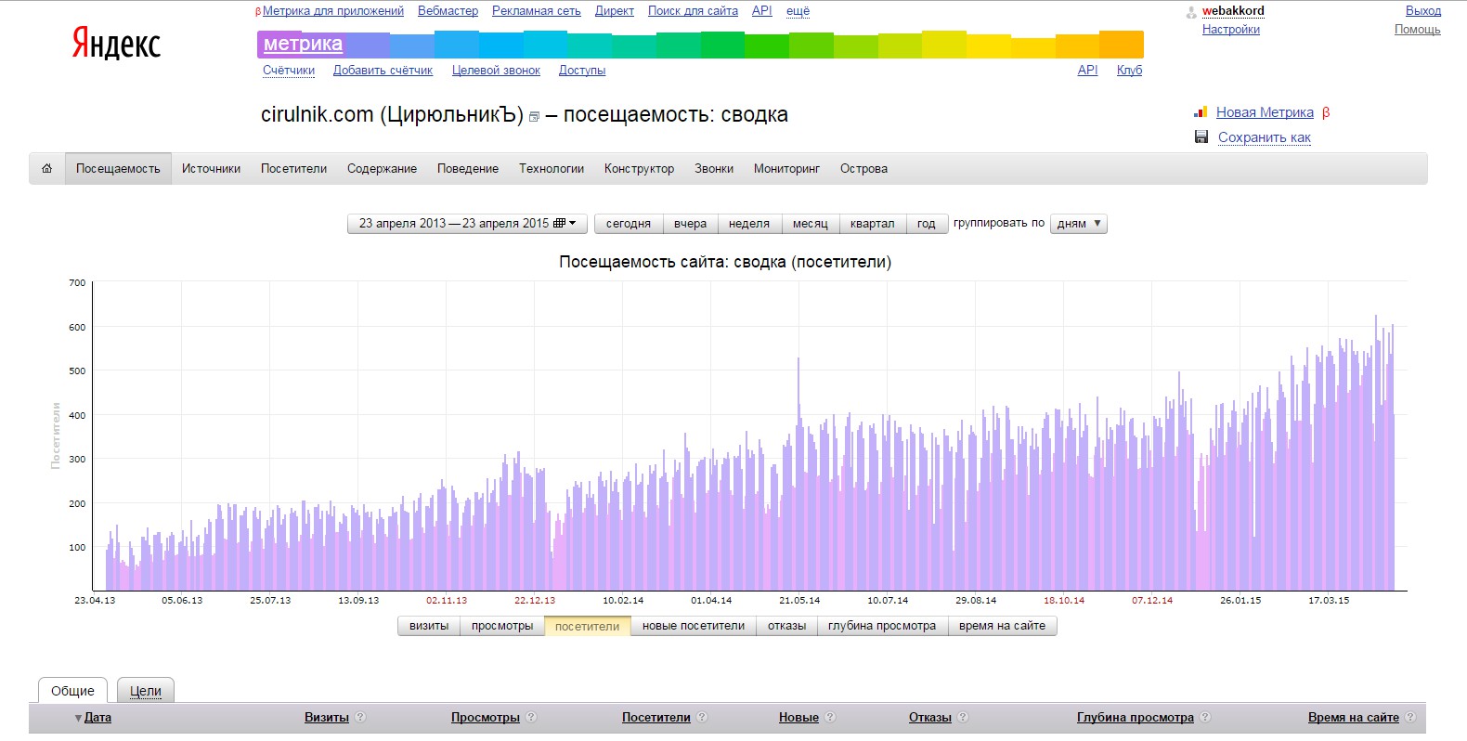Open the 'группировать по' дням dropdown
Viewport: 1467px width, 741px height.
pyautogui.click(x=1078, y=224)
